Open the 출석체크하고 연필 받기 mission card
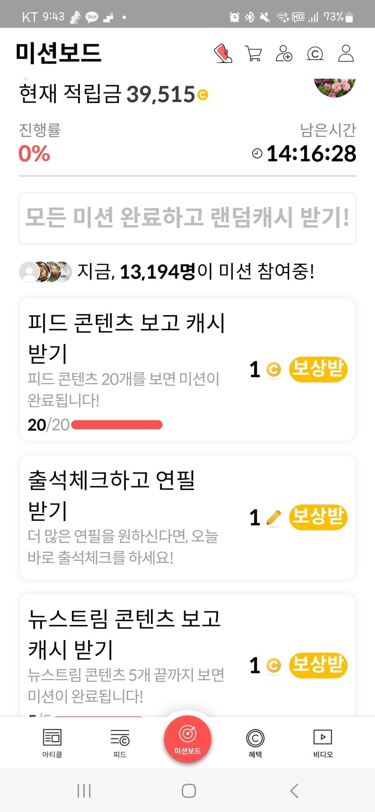Screen dimensions: 375x812 click(136, 517)
